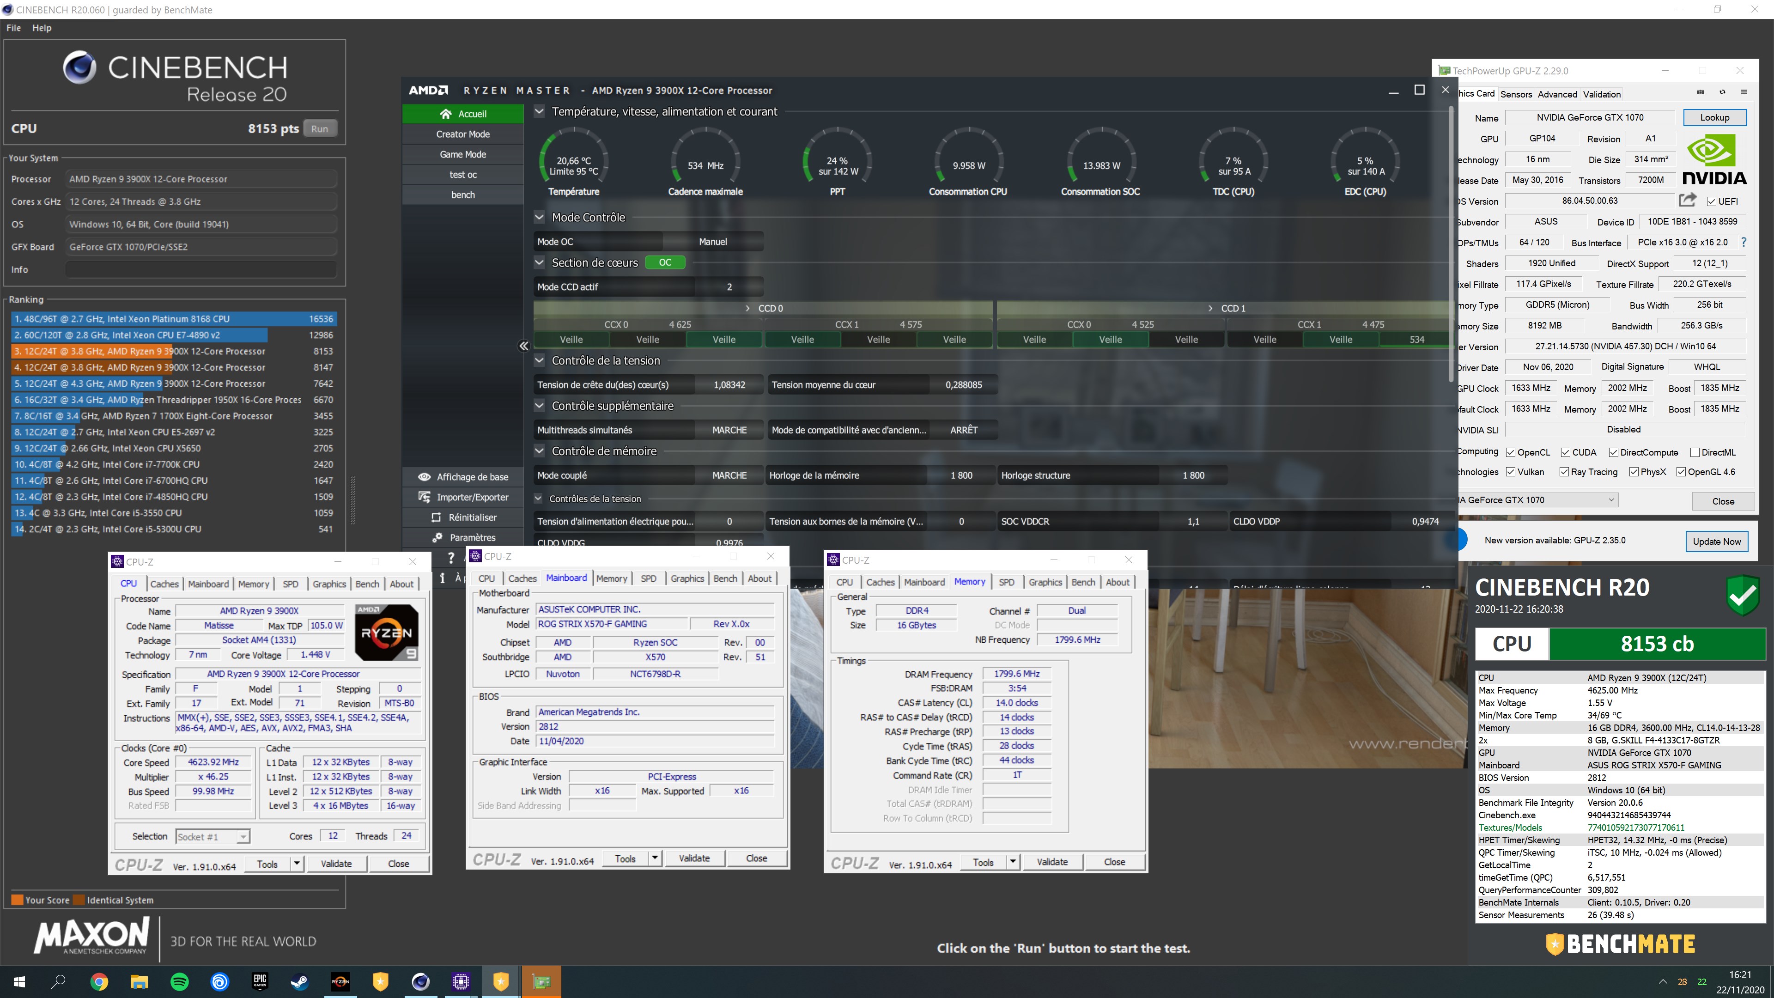Toggle the UEFI checkbox in GPU-Z

(1711, 201)
